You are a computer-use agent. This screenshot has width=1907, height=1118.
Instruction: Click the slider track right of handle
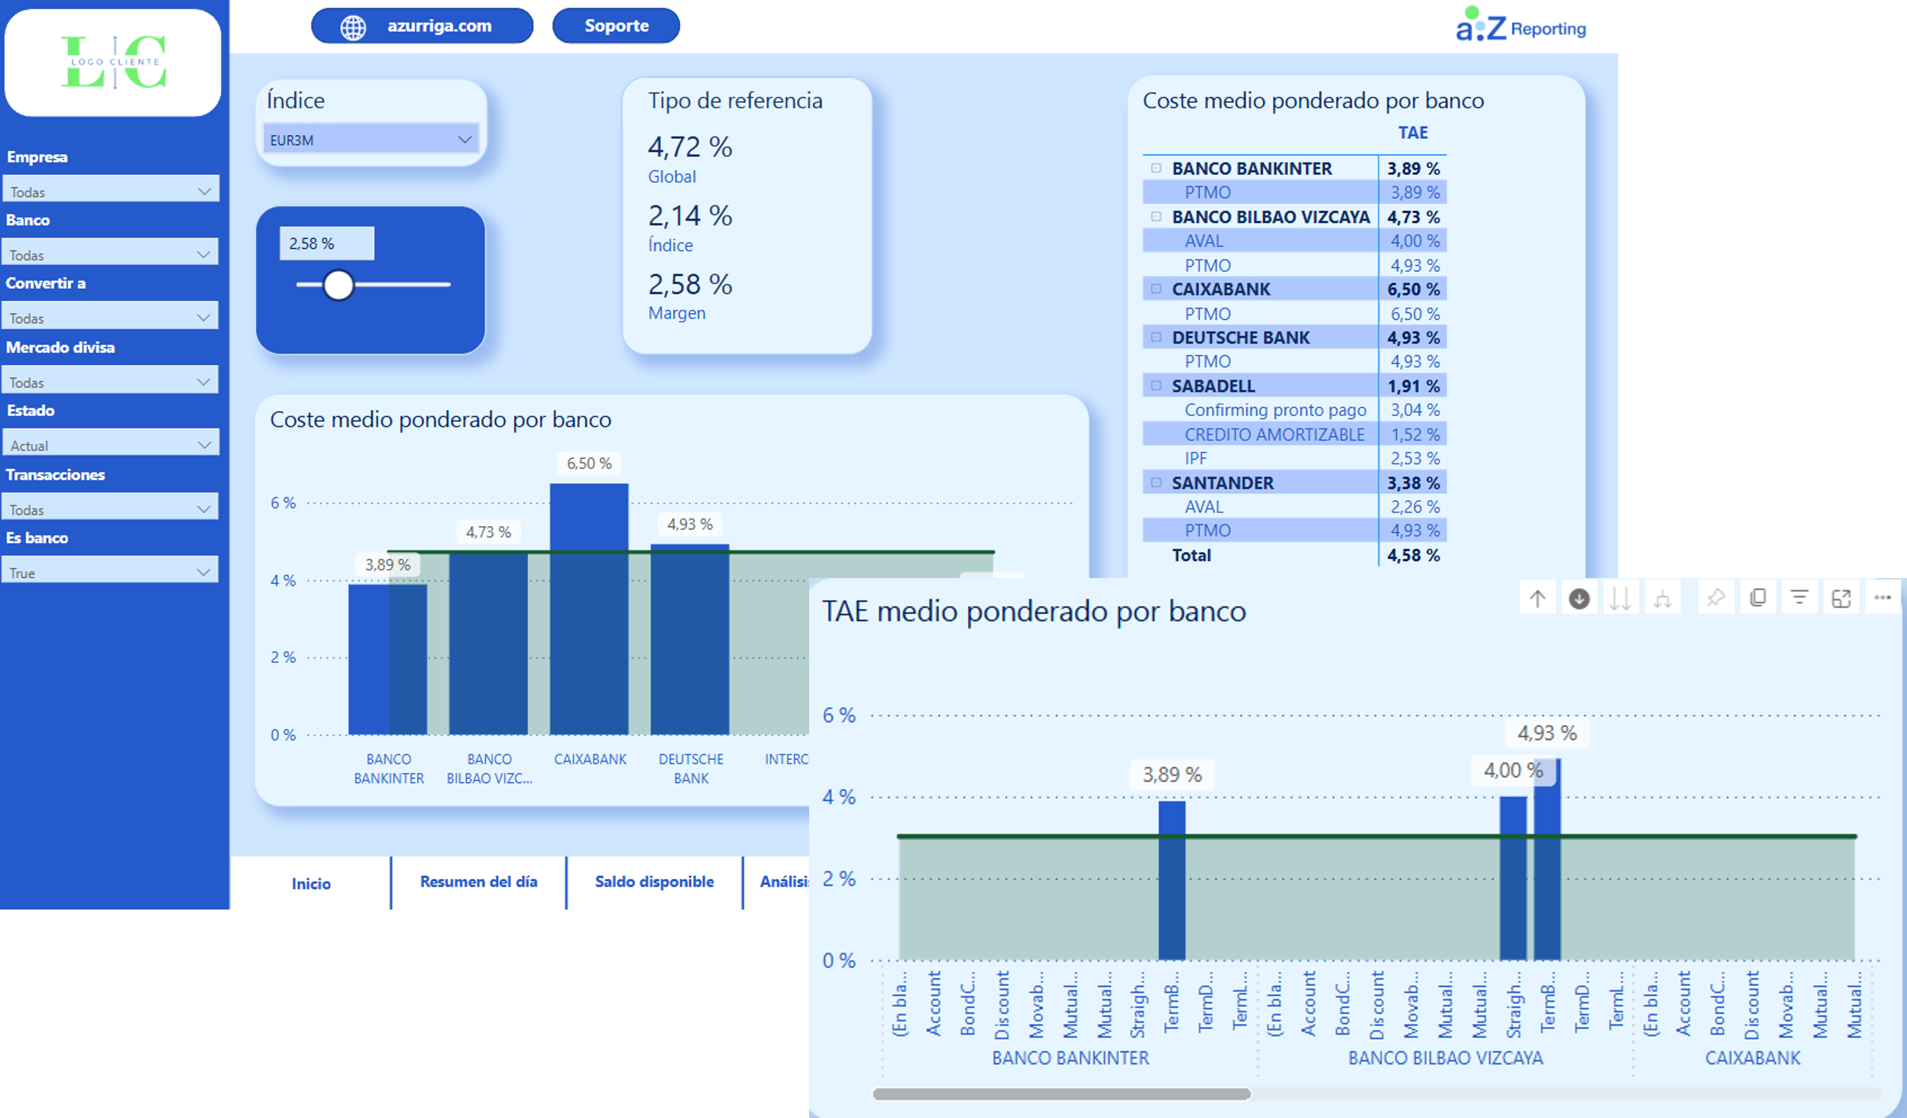402,285
